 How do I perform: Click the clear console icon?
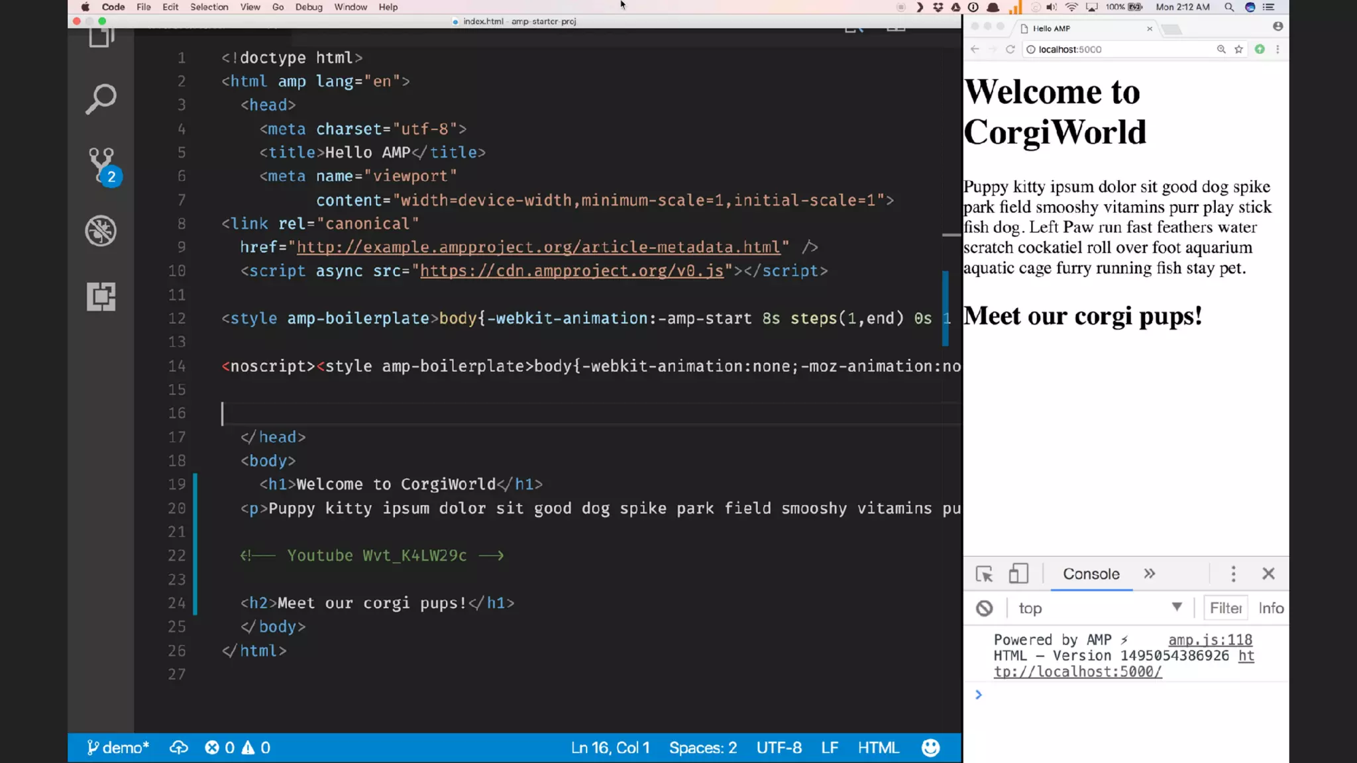coord(984,608)
